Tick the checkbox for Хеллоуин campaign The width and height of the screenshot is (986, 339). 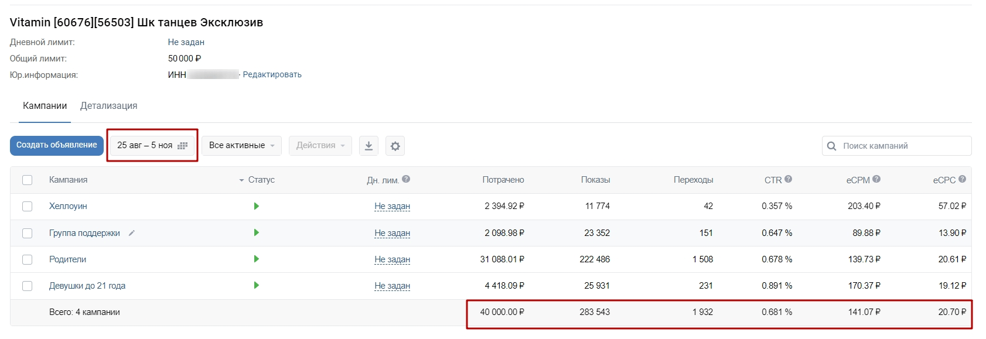click(x=27, y=206)
